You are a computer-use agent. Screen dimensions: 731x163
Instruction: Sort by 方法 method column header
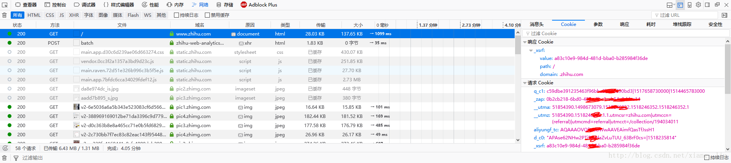click(x=55, y=25)
